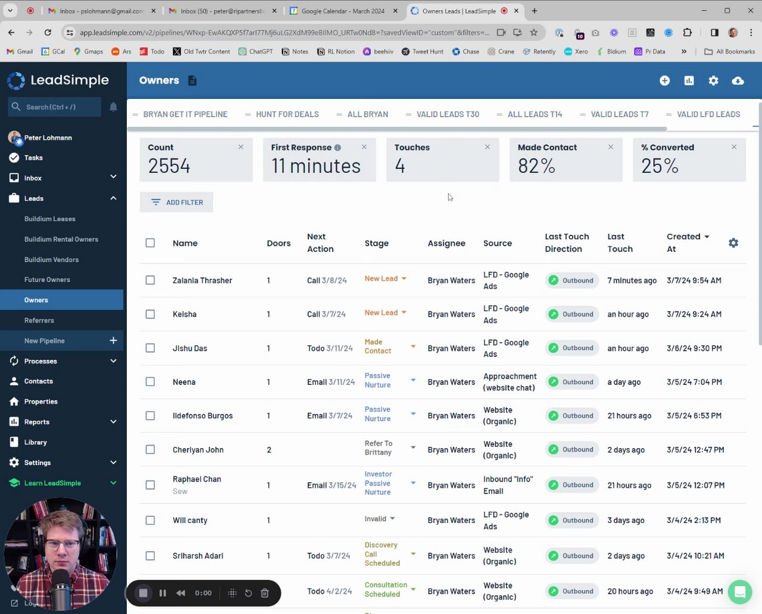Click the Search field in sidebar
762x614 pixels.
click(x=55, y=107)
